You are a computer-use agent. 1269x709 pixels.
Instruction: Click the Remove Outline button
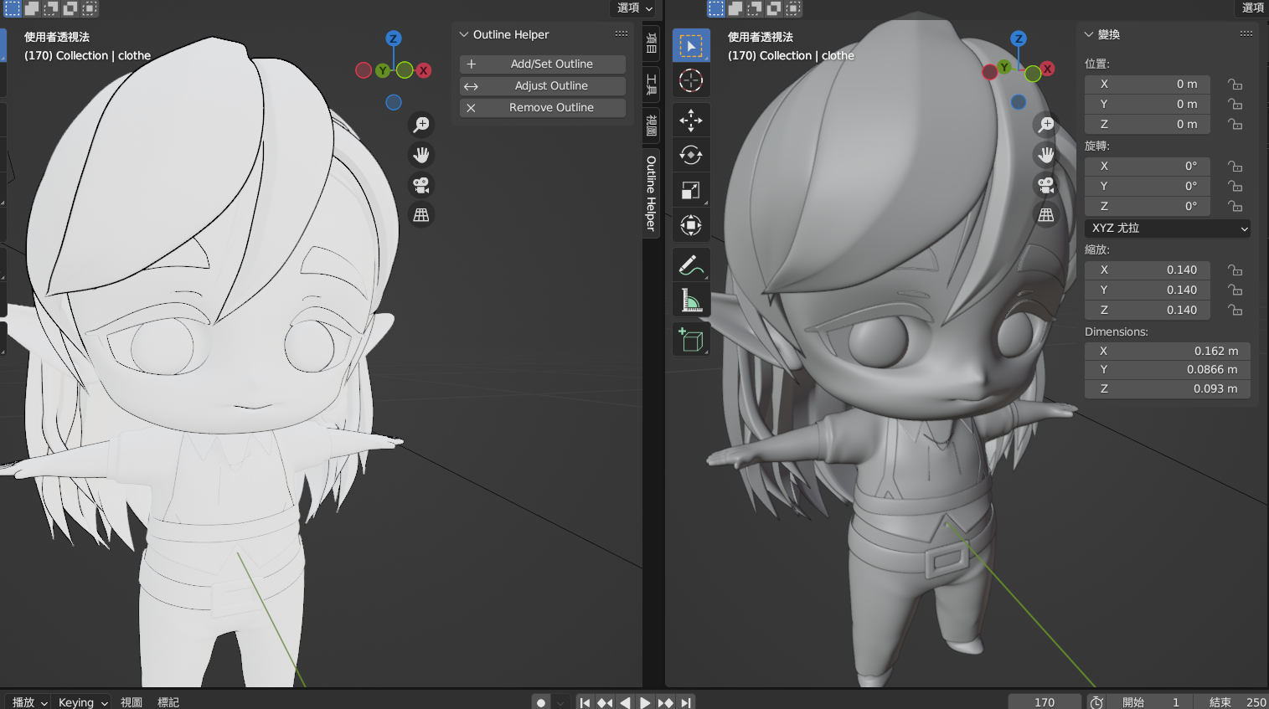543,108
